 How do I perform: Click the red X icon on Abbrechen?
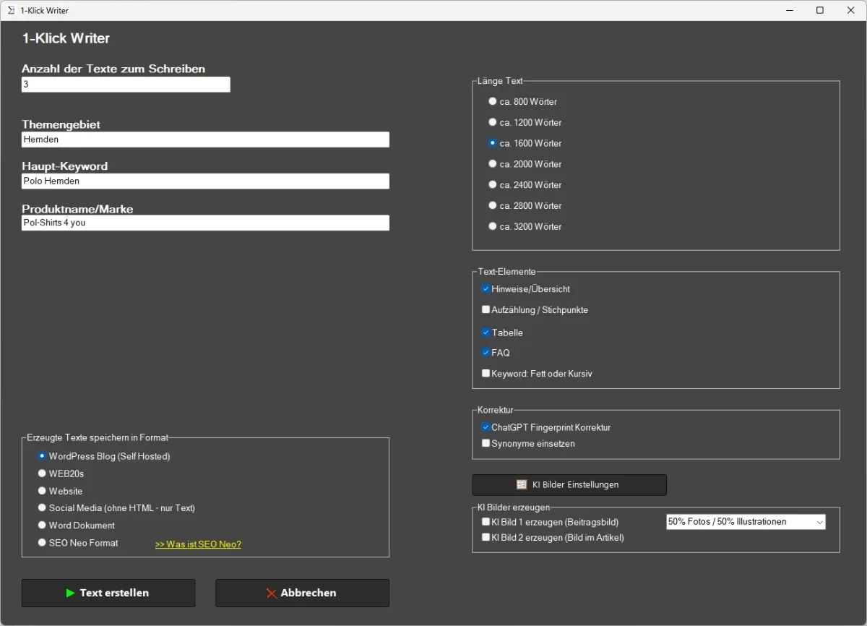(x=272, y=593)
